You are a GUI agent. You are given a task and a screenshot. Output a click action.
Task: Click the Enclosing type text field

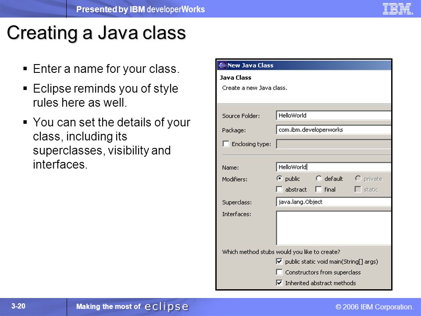[333, 144]
